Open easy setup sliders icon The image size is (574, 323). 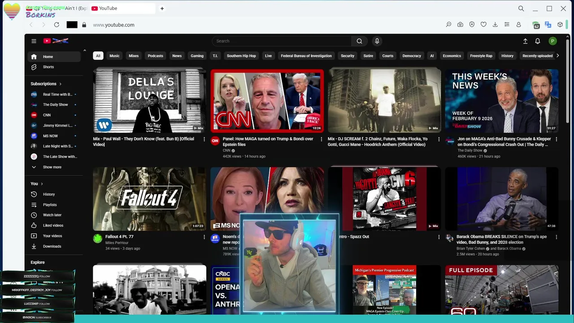point(507,25)
